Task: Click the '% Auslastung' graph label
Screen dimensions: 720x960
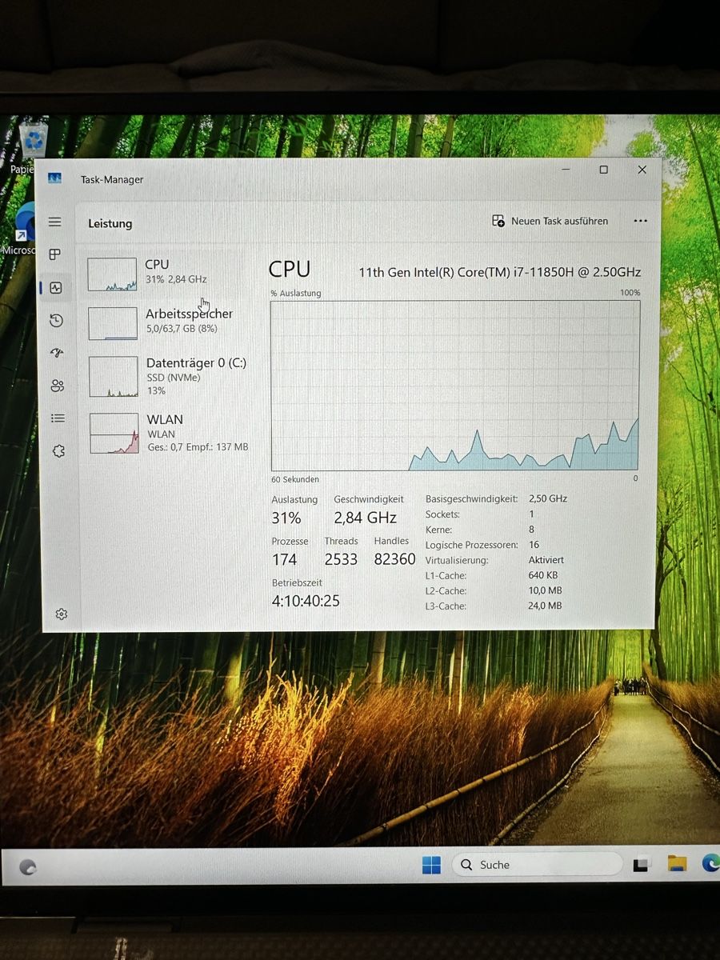Action: (x=295, y=294)
